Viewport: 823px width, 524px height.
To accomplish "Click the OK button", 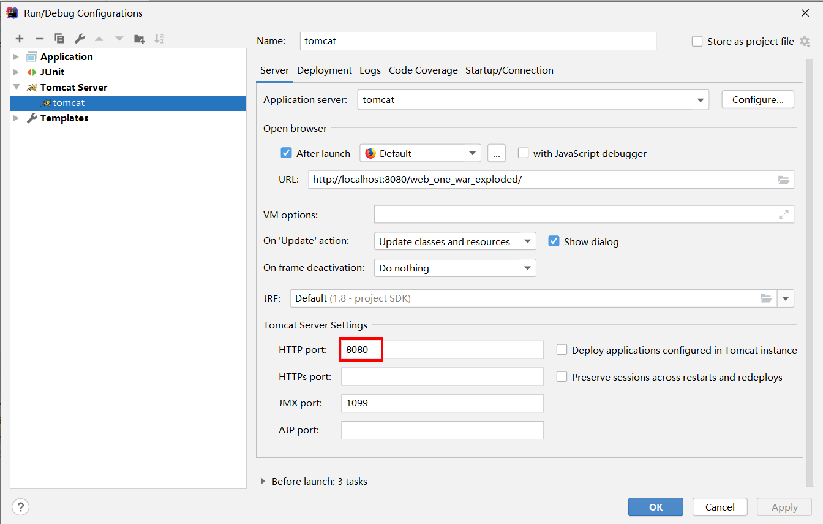I will (656, 507).
